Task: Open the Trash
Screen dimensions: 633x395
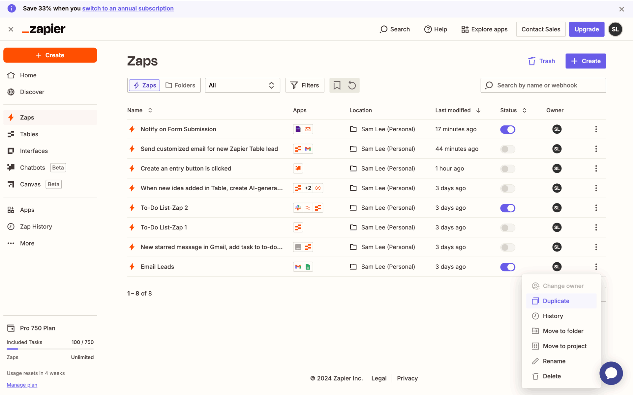Action: click(x=542, y=61)
